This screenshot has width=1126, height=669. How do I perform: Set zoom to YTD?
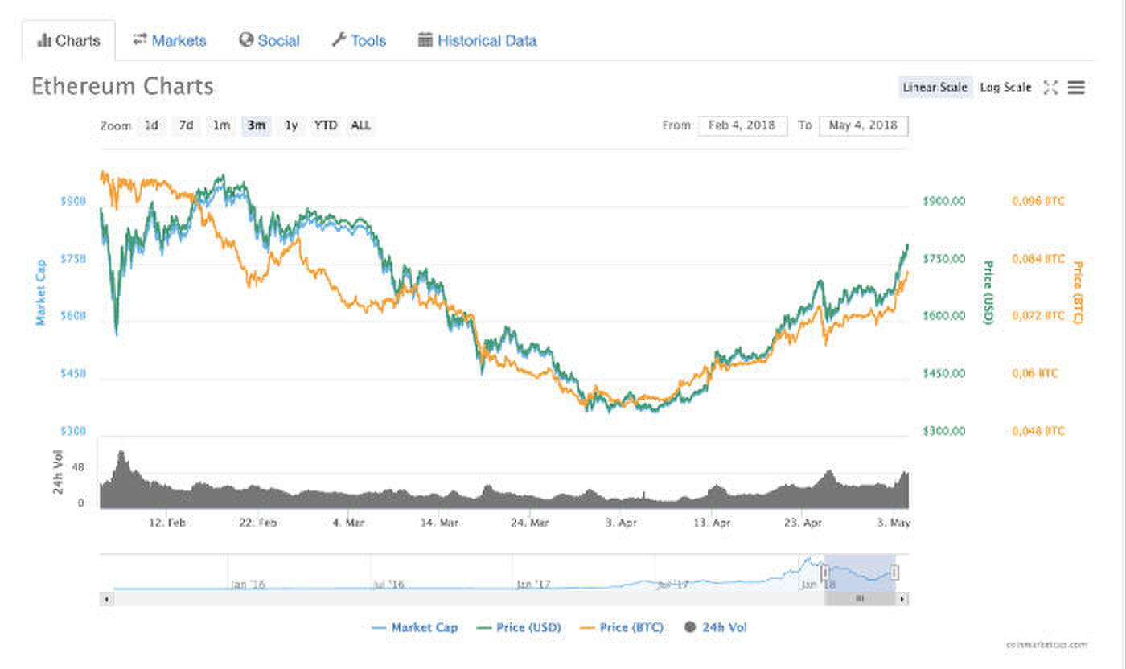tap(325, 125)
